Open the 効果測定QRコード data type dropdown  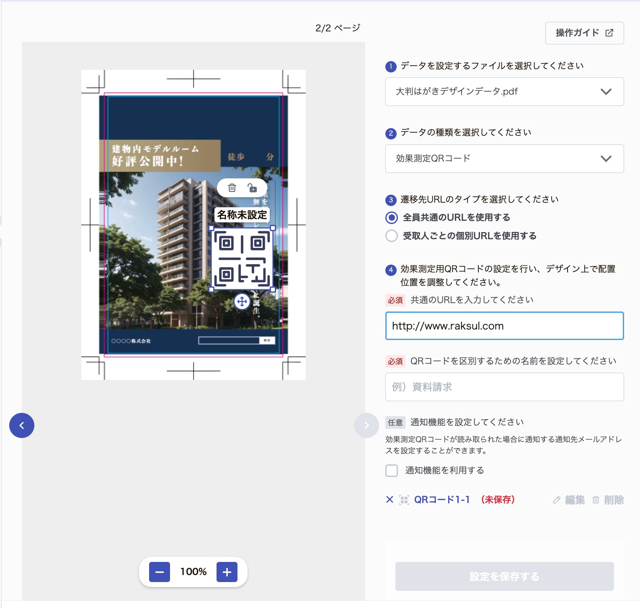[505, 159]
